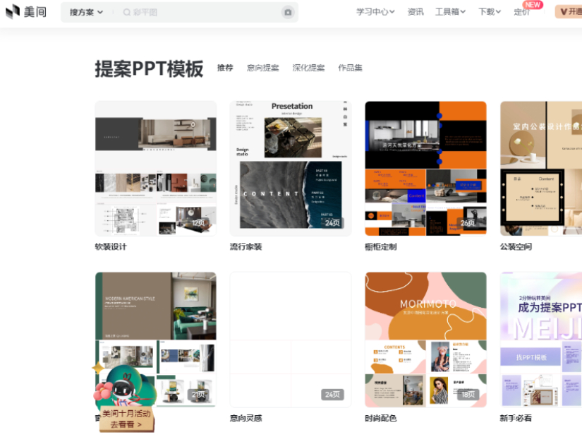
Task: Click the 意向灵感 card title
Action: click(x=245, y=418)
